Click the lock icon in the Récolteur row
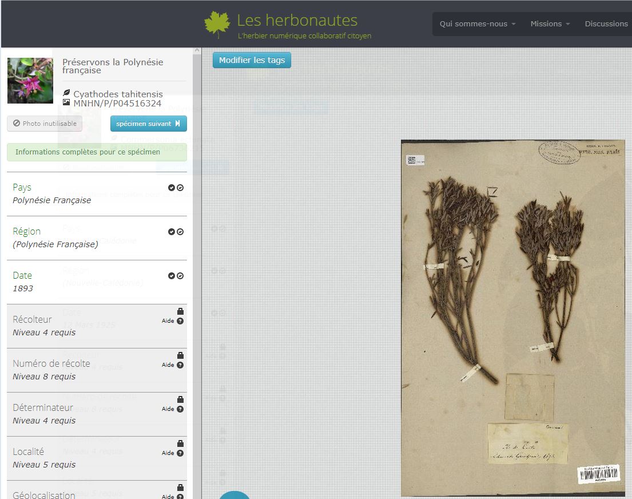This screenshot has height=499, width=632. [181, 311]
